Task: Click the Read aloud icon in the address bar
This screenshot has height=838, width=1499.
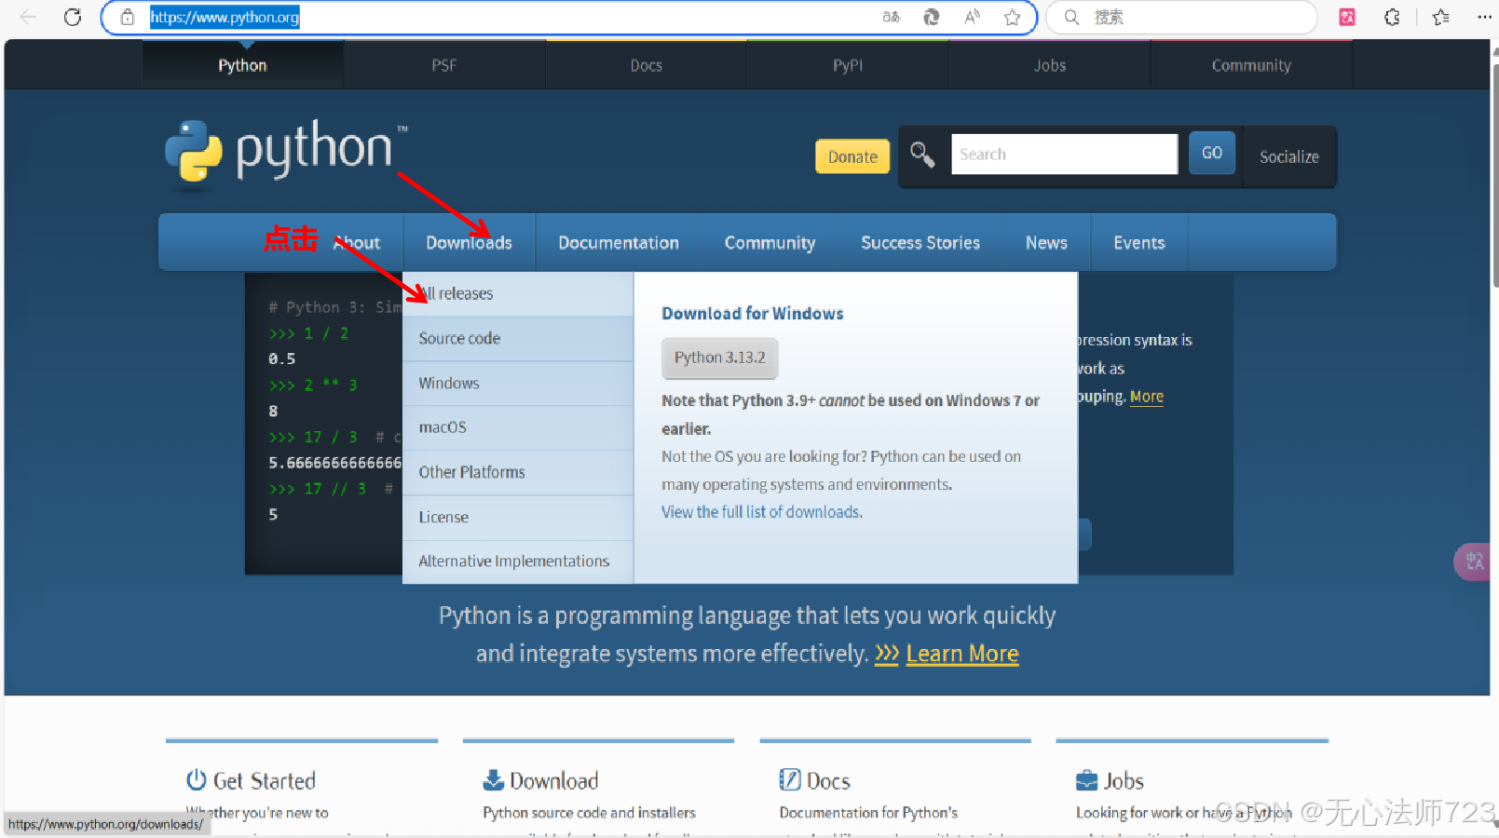Action: 971,17
